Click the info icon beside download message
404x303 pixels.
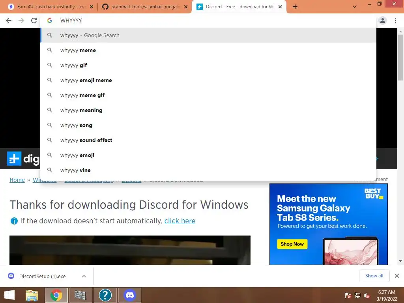[14, 221]
